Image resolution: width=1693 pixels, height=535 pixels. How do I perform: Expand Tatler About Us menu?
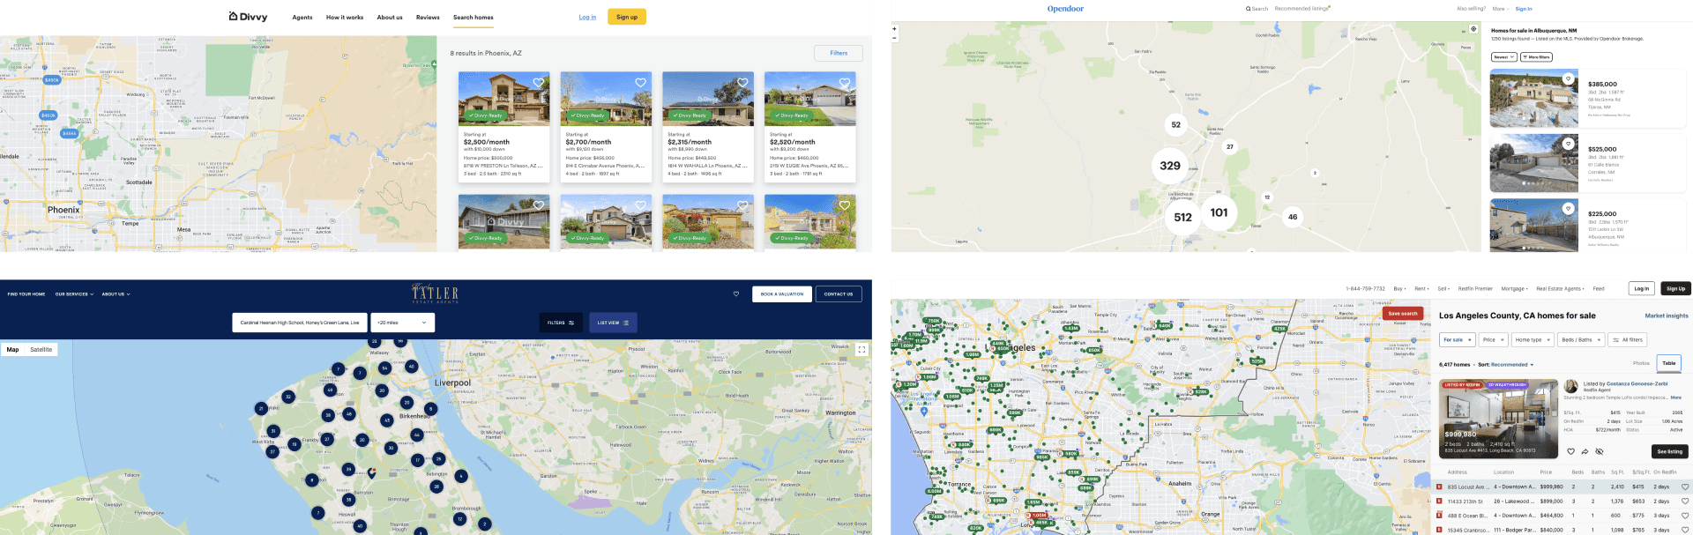(x=116, y=294)
